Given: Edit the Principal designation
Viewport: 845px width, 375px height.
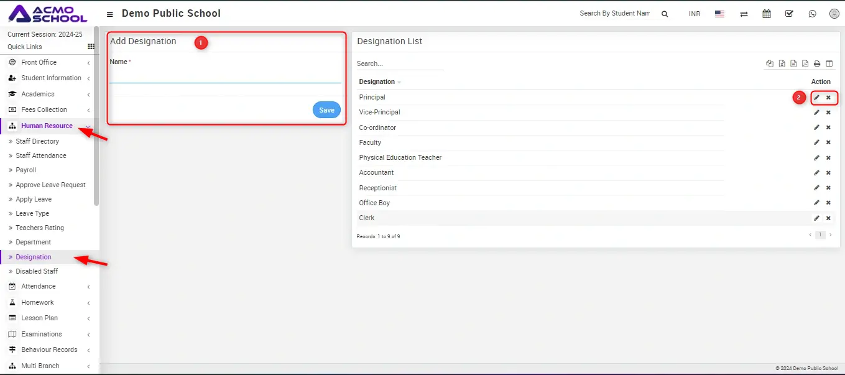Looking at the screenshot, I should (816, 98).
